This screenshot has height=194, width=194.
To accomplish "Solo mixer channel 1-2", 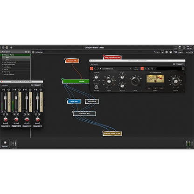I will click(x=4, y=115).
